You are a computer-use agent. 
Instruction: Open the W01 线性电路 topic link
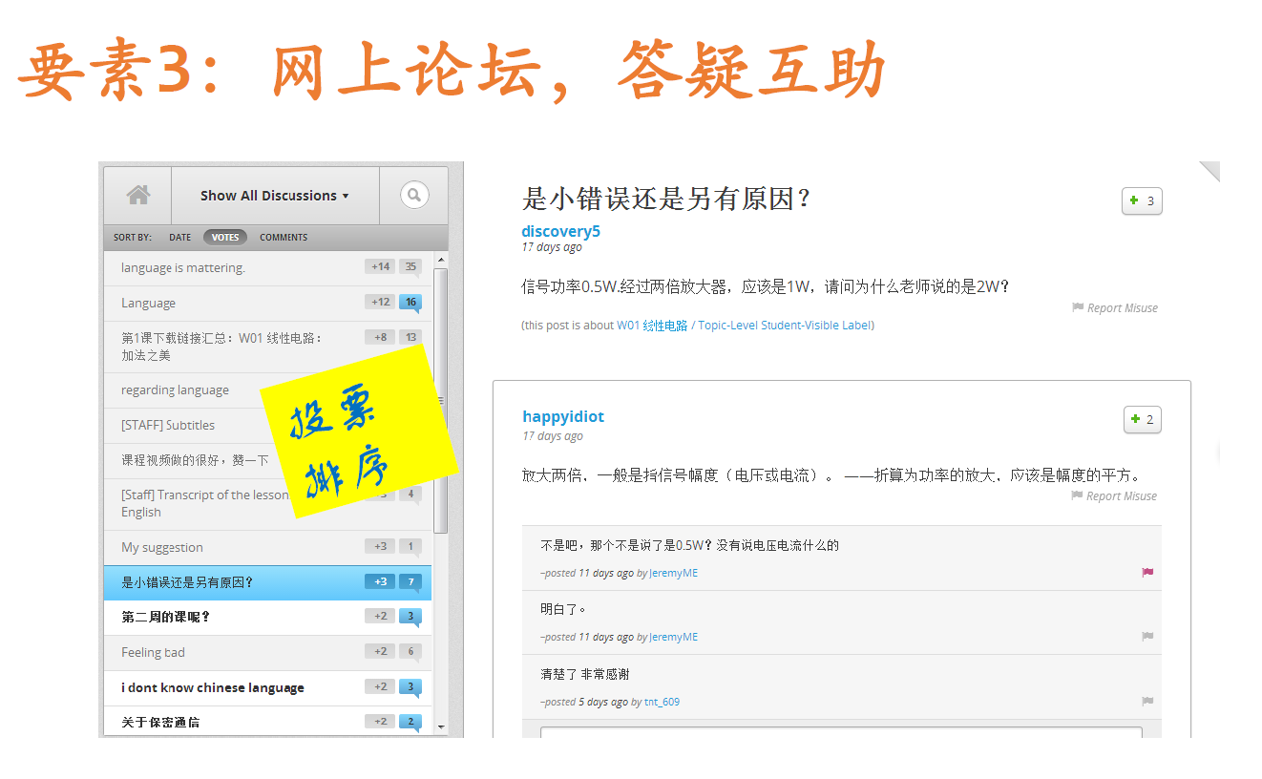pos(652,326)
